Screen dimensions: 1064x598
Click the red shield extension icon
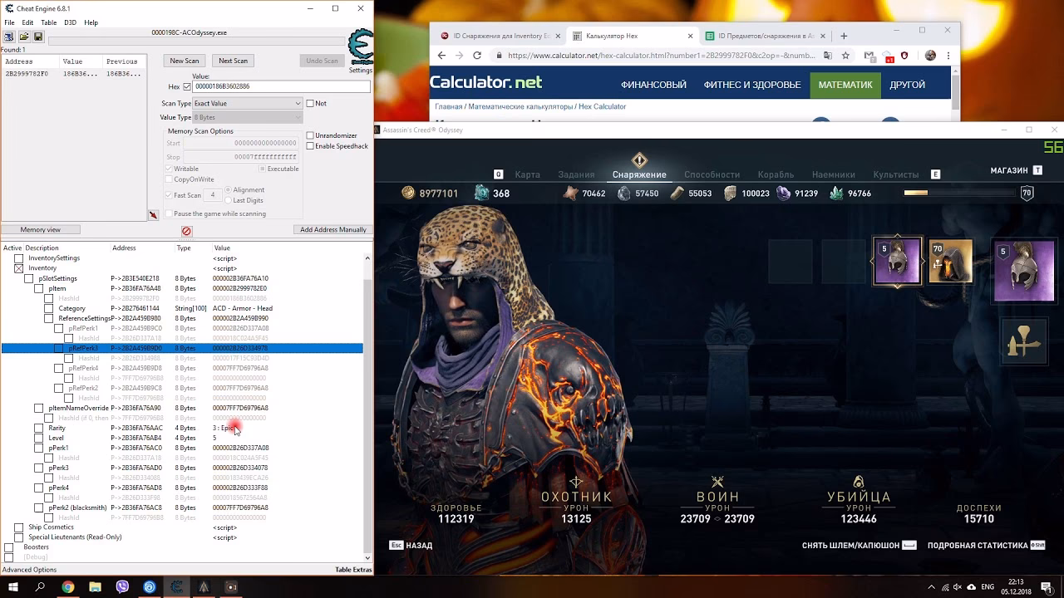(x=904, y=56)
